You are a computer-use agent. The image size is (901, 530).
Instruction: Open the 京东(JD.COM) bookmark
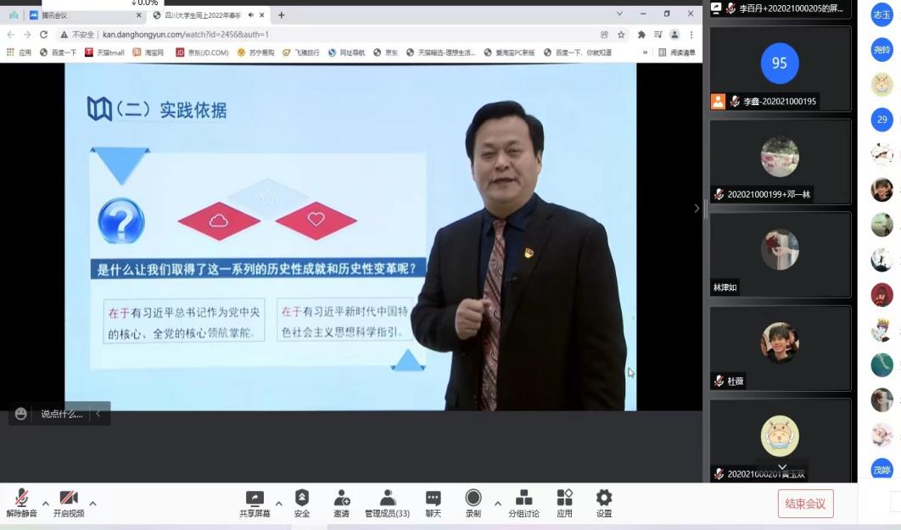(202, 53)
